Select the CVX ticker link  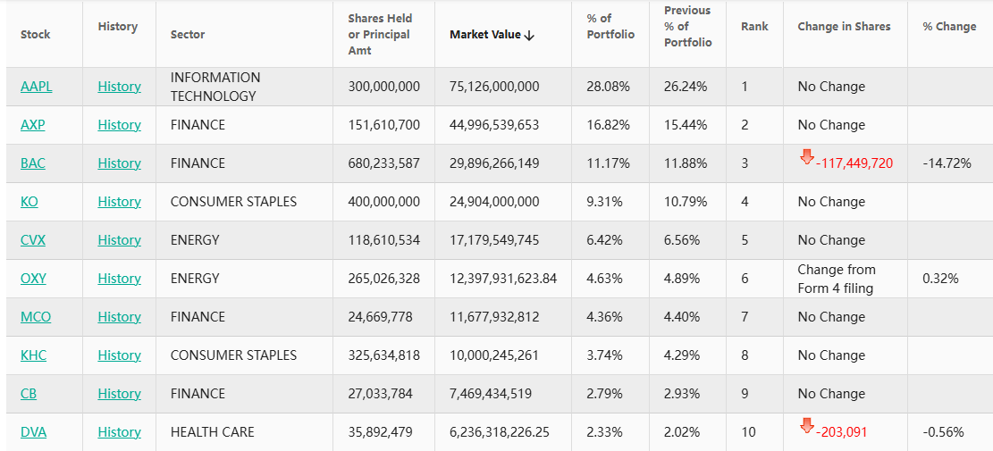tap(33, 240)
